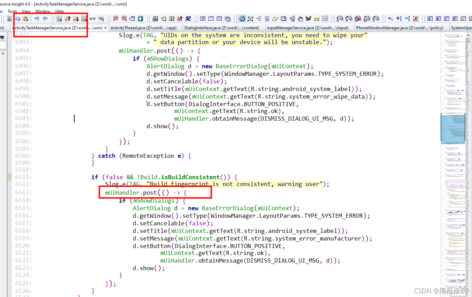The height and width of the screenshot is (297, 472).
Task: Start a search with the magnifier icon
Action: pos(59,19)
